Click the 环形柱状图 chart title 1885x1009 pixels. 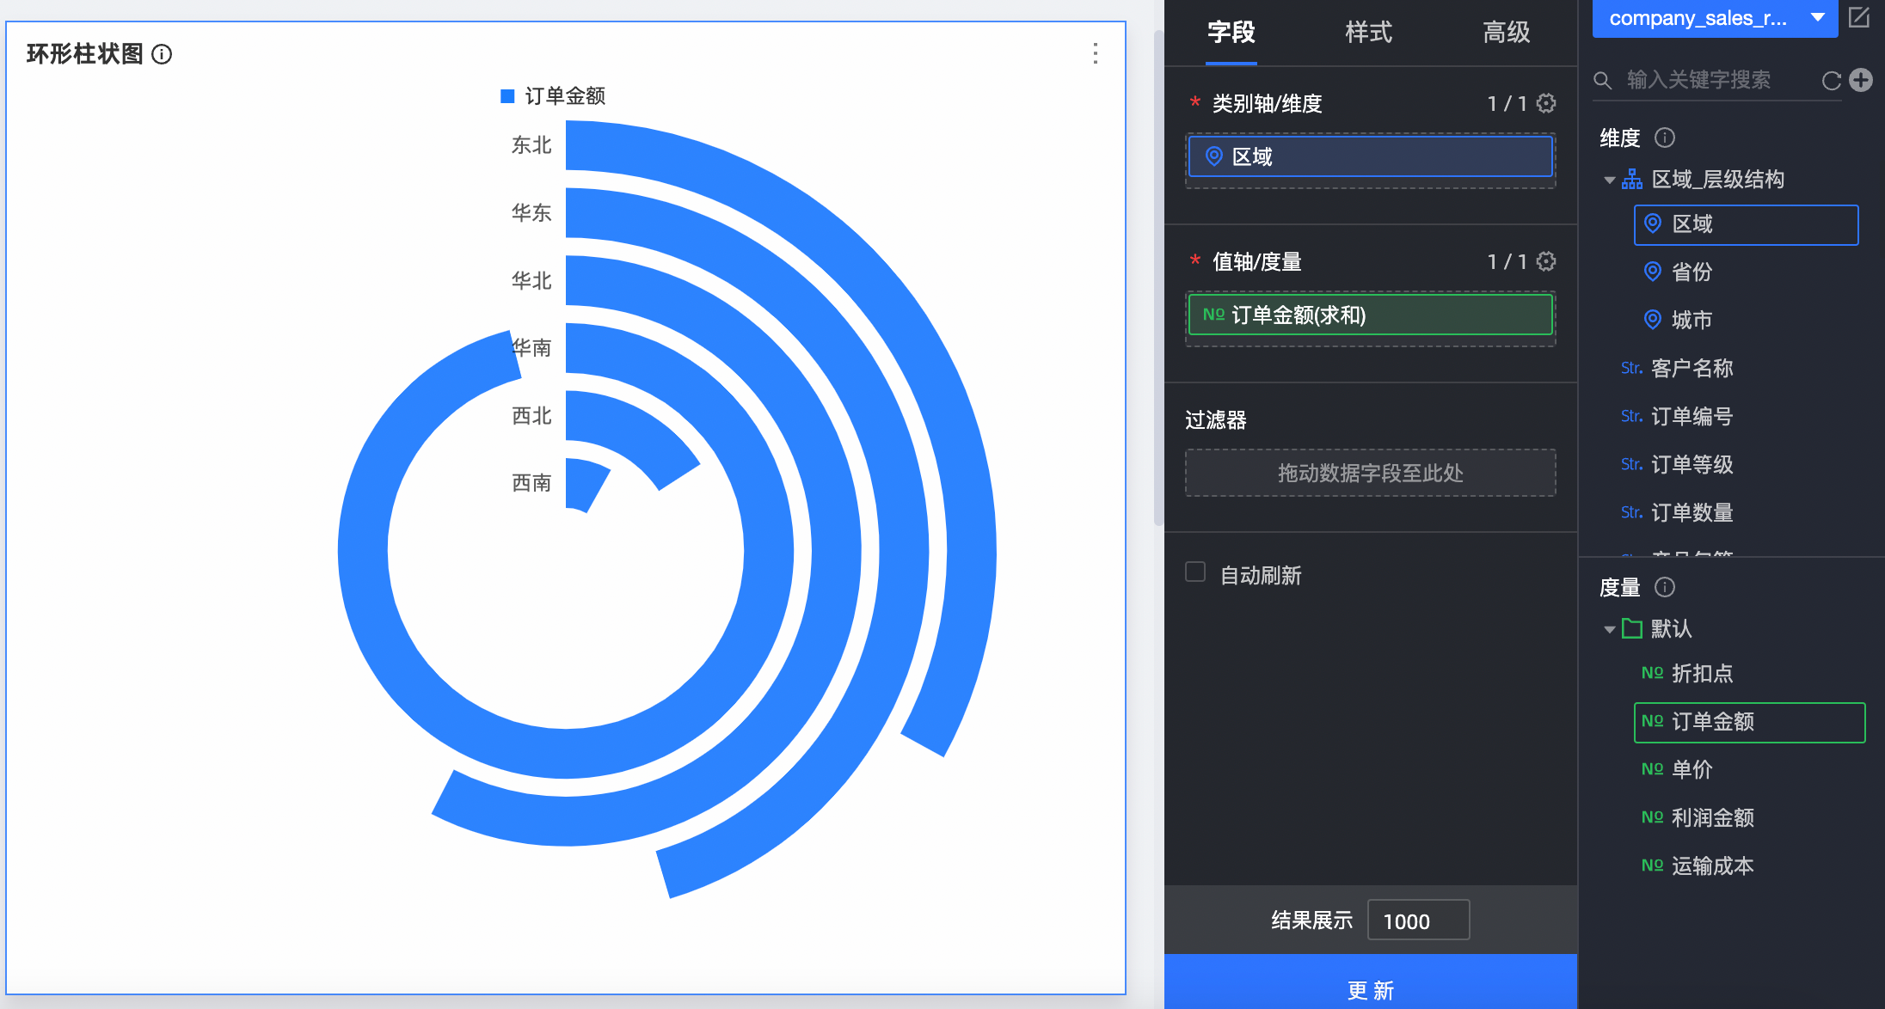pyautogui.click(x=84, y=54)
